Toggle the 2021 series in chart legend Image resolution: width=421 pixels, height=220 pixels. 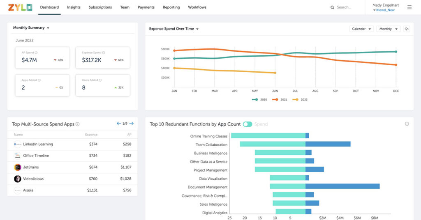pos(280,100)
